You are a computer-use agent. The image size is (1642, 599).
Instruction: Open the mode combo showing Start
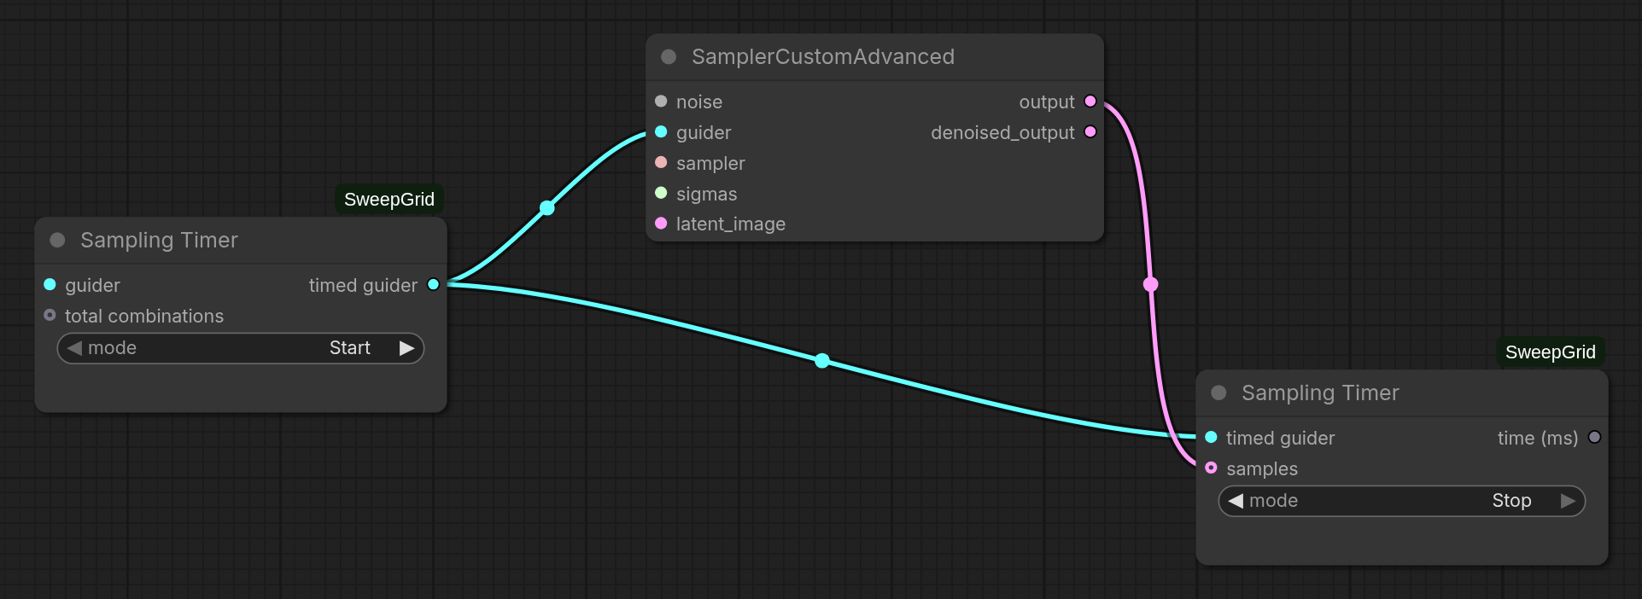241,348
